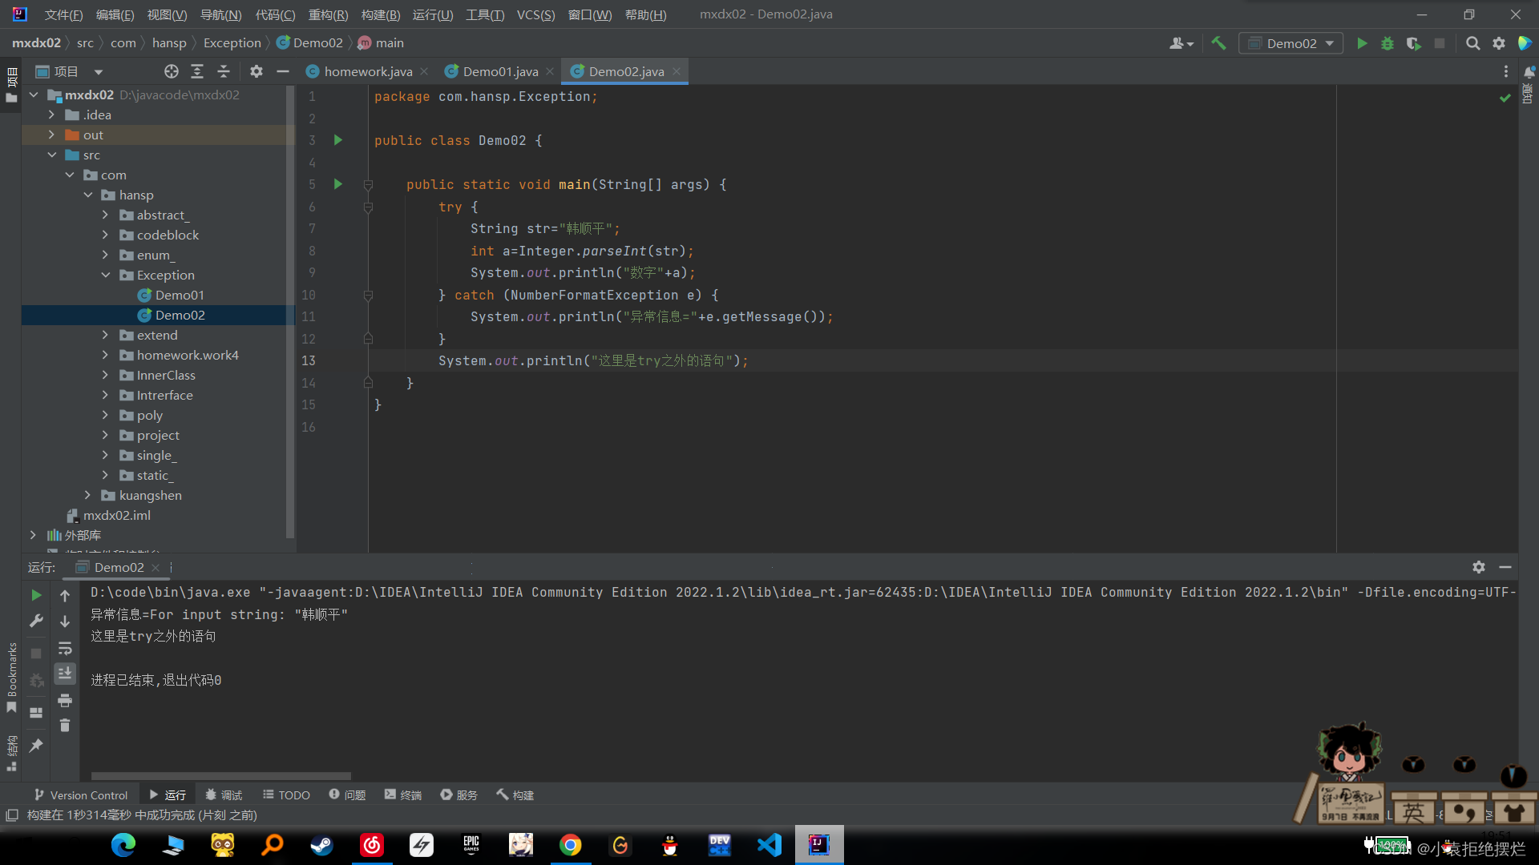Toggle the run output settings gear
This screenshot has width=1539, height=865.
(x=1479, y=567)
